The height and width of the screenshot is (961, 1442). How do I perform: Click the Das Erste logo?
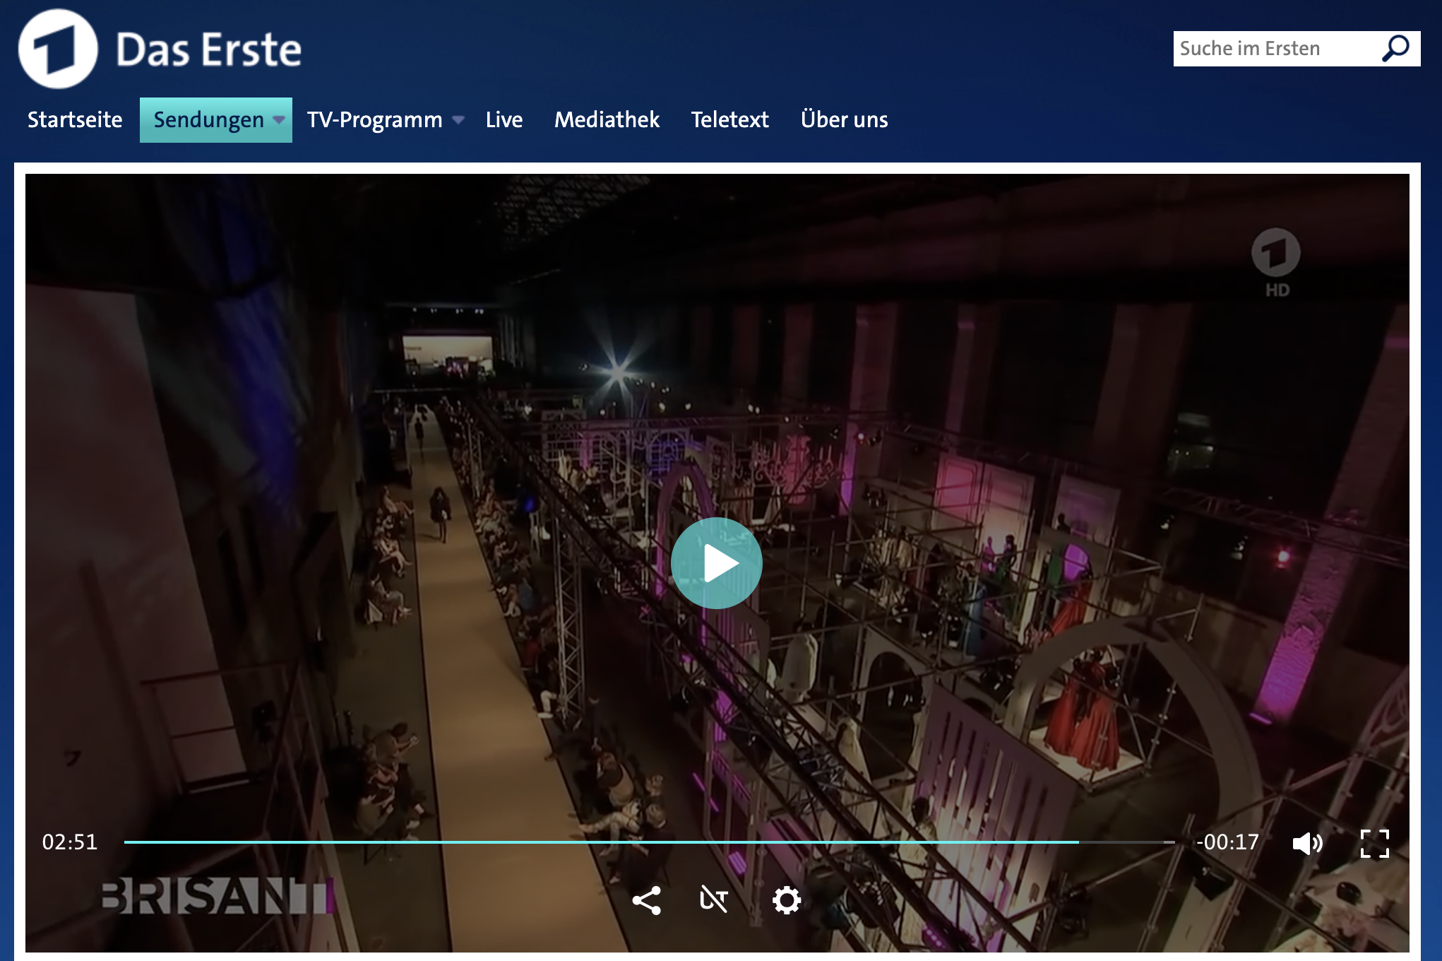pyautogui.click(x=58, y=49)
